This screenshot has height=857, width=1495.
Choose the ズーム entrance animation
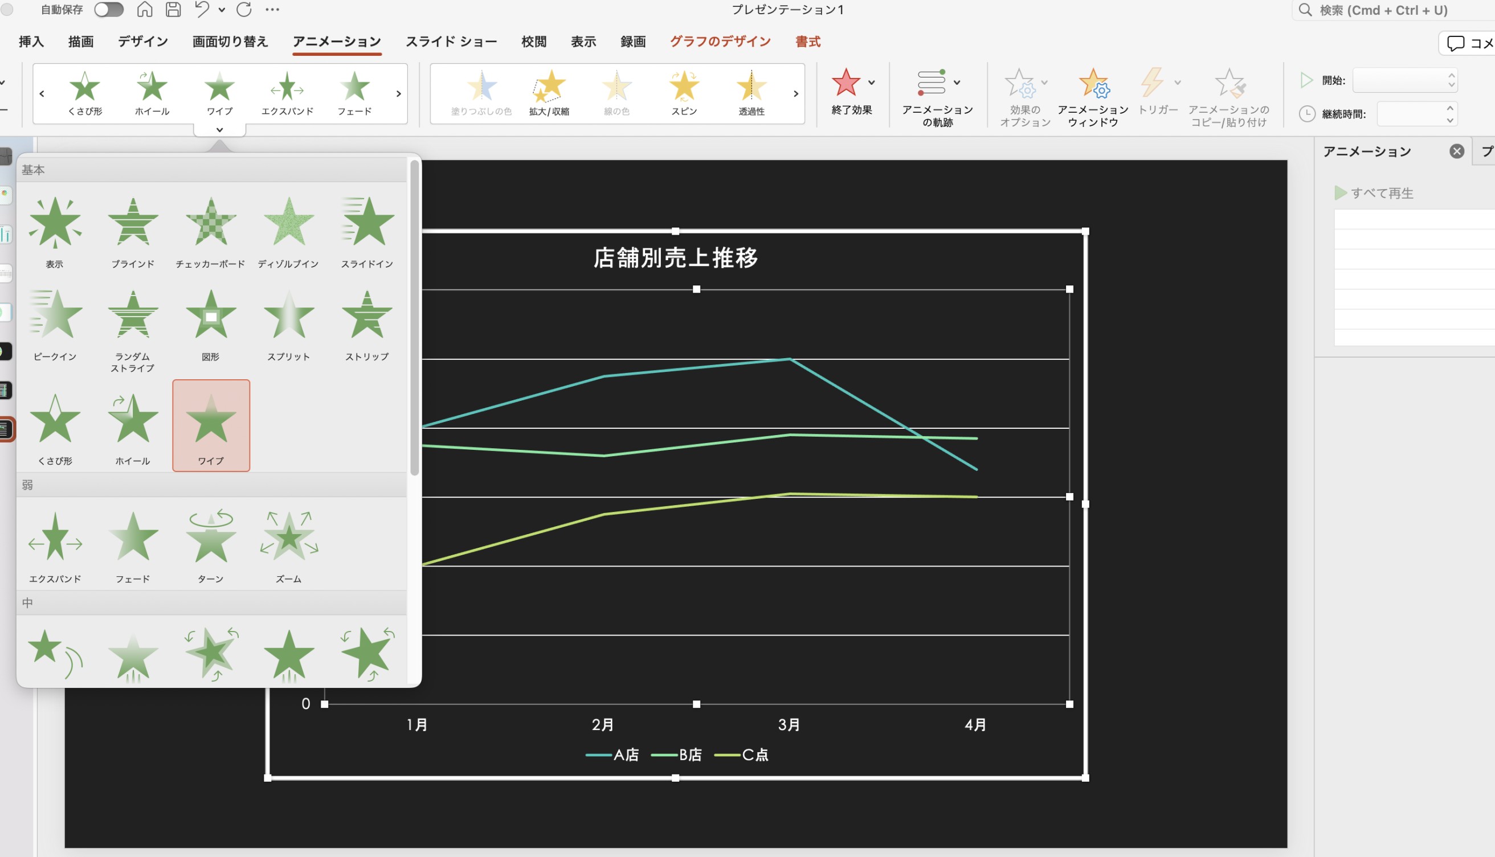(x=288, y=547)
